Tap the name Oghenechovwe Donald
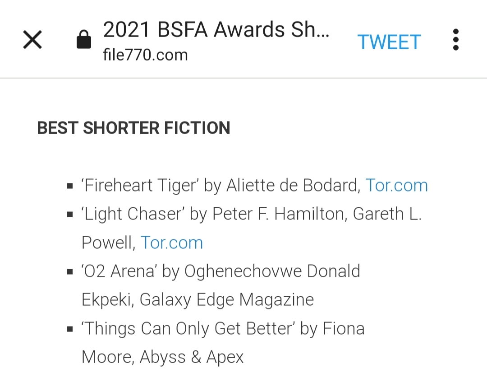Screen dimensions: 487x378 click(272, 271)
